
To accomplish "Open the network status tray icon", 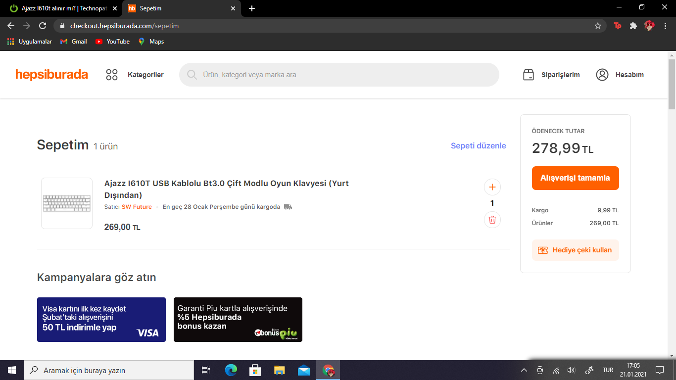I will pos(556,370).
